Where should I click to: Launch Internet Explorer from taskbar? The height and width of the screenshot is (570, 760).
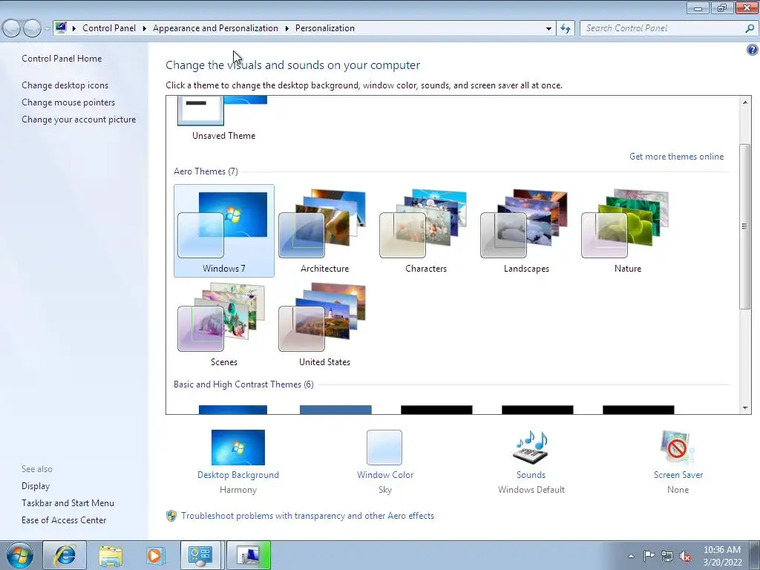[x=65, y=555]
